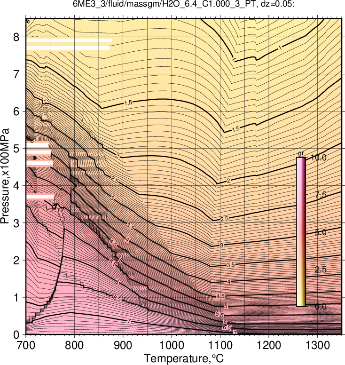Screen dimensions: 345x365
Task: Click pressure axis tick label 5
Action: pyautogui.click(x=16, y=149)
